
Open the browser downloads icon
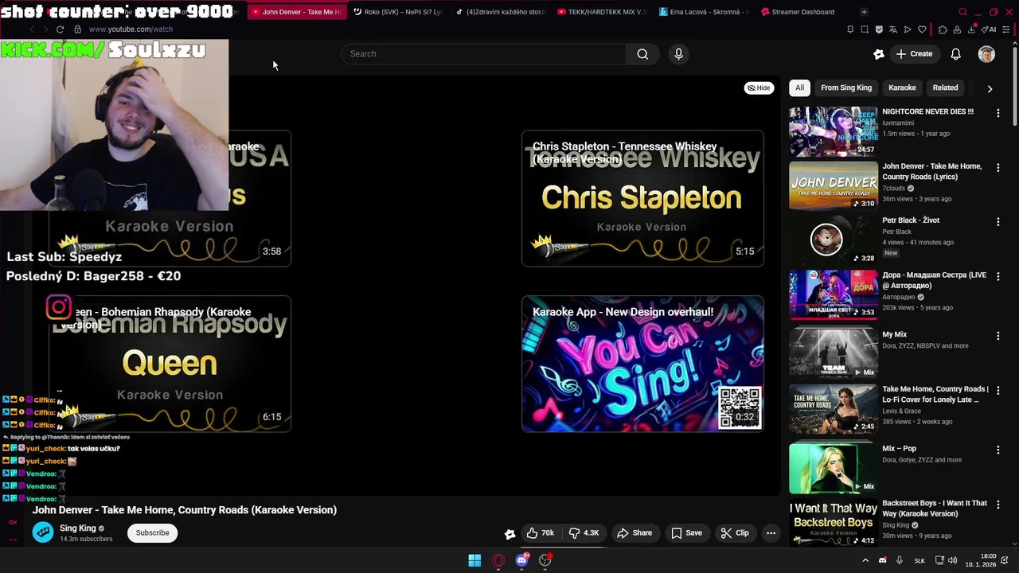[972, 29]
